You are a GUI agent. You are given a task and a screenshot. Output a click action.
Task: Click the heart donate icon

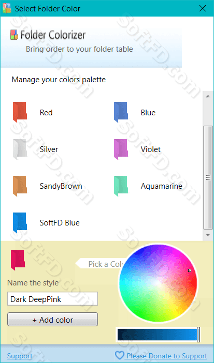(x=120, y=355)
